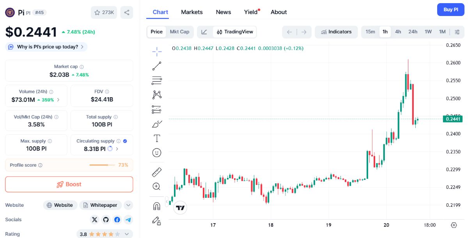Viewport: 468px width, 238px height.
Task: Open Pi's Telegram channel
Action: [128, 220]
